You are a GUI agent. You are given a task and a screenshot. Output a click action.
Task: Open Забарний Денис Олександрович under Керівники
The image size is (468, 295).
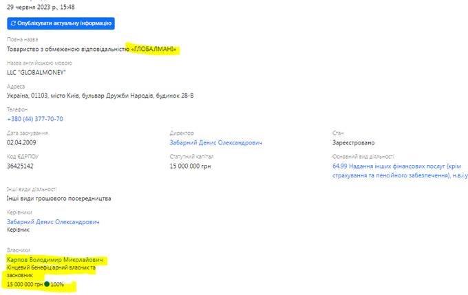click(x=53, y=222)
